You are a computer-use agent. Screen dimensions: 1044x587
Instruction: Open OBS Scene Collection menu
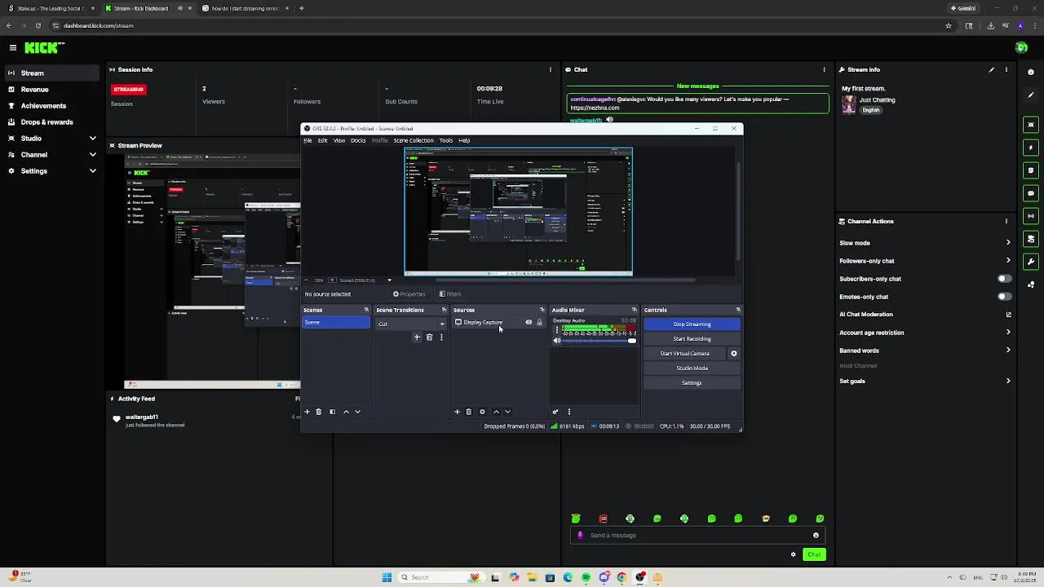[414, 140]
